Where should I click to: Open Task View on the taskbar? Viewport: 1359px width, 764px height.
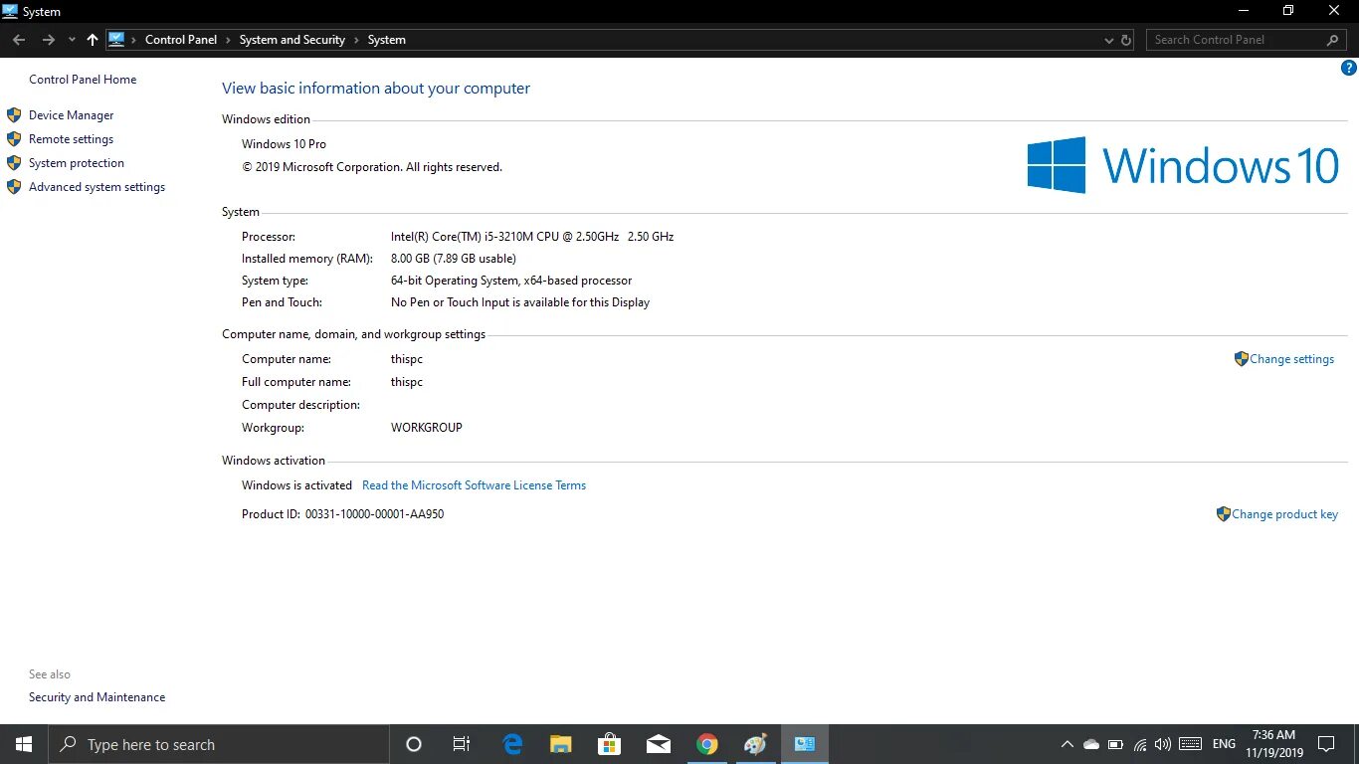pos(461,743)
